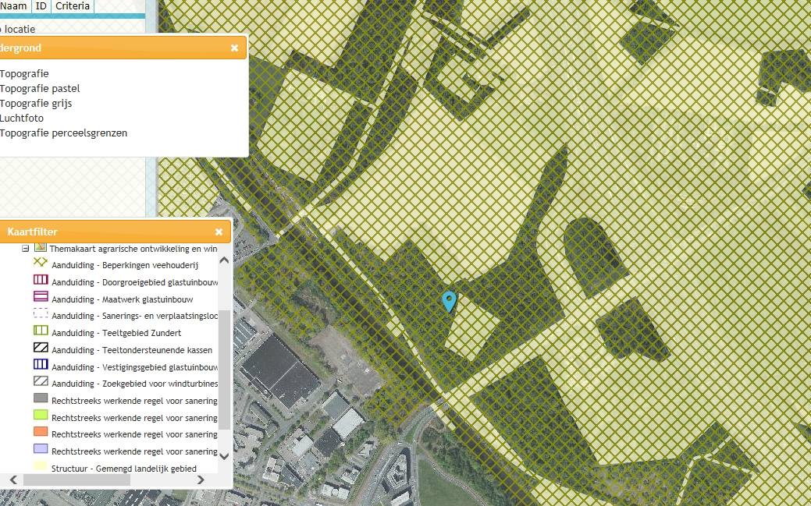This screenshot has height=506, width=811.
Task: Select Aanduiding - Vestigingsgebied glastuinbouw layer
Action: coord(134,367)
